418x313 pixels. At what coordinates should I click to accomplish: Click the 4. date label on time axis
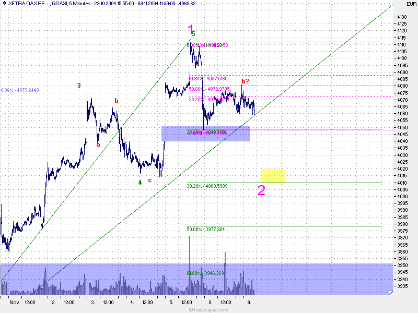coord(132,303)
